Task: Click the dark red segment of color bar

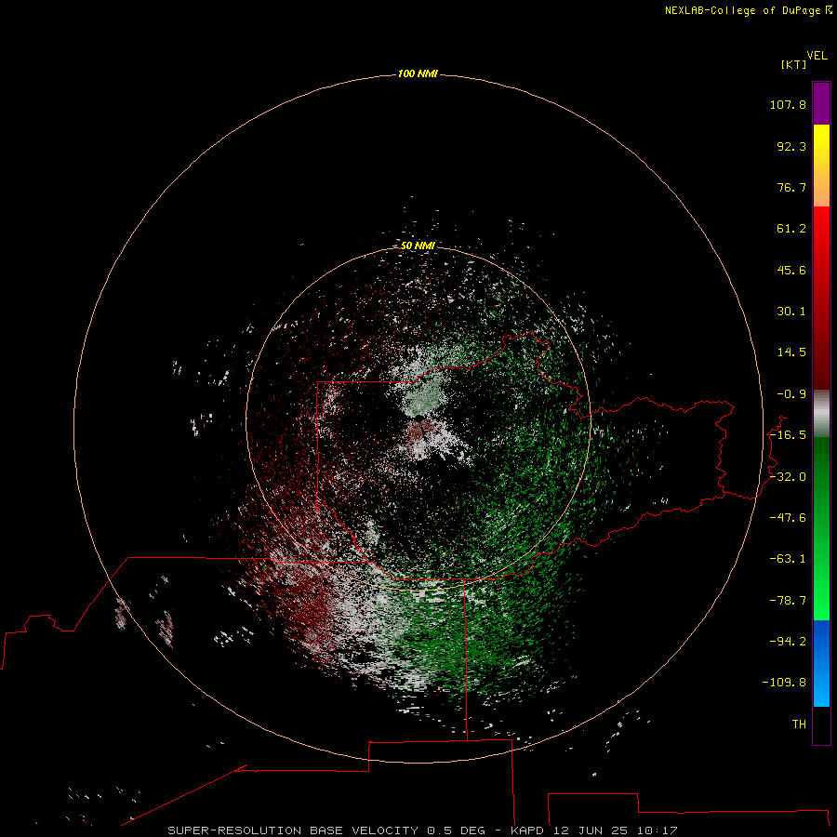Action: coord(821,298)
